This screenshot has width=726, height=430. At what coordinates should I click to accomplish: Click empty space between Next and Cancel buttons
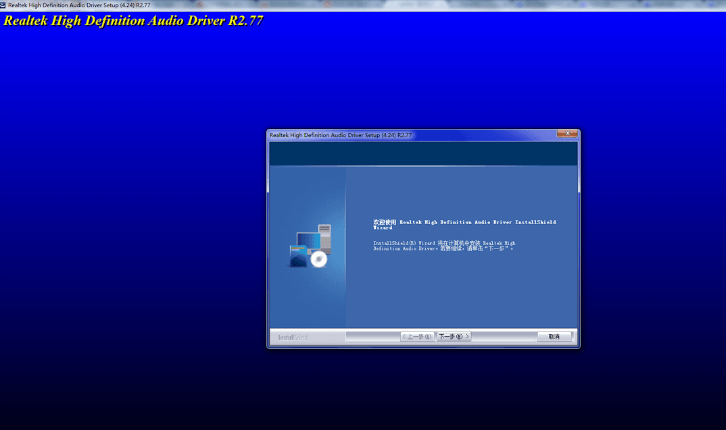point(504,336)
